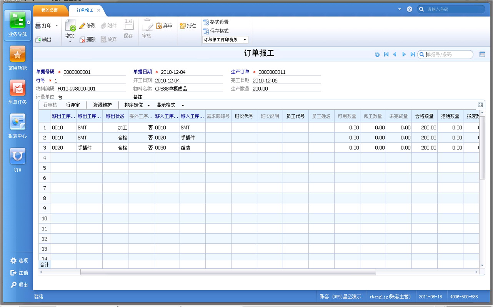Expand the 增加 dropdown arrow
Viewport: 493px width, 307px height.
pos(70,41)
